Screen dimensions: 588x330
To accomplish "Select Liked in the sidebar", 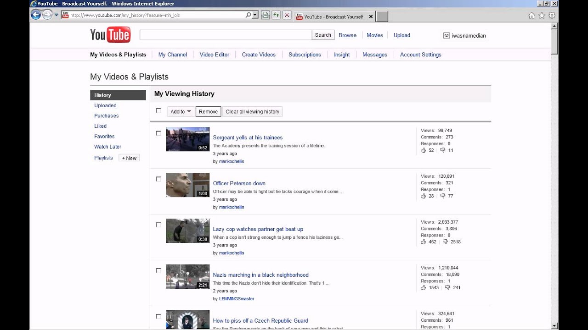I will click(x=100, y=126).
